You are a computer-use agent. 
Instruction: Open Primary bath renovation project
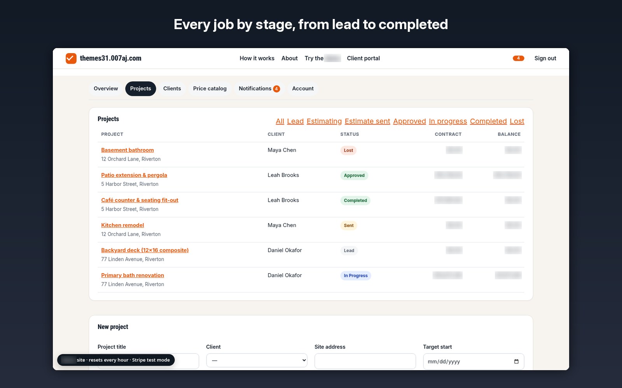133,275
